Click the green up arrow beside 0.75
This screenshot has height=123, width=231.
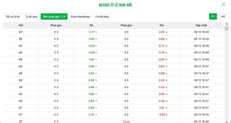(x=96, y=115)
